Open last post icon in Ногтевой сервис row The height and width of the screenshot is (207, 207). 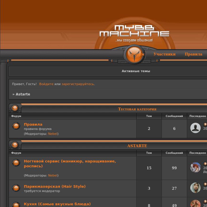[205, 164]
